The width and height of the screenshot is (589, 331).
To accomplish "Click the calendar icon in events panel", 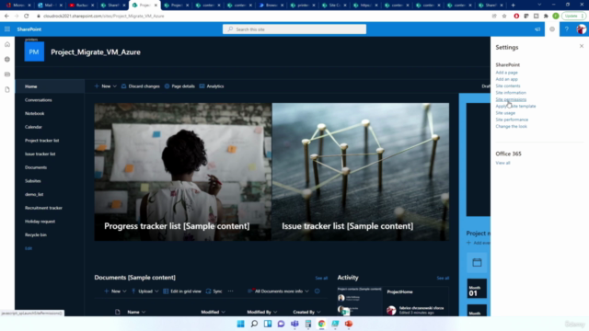I will coord(477,262).
